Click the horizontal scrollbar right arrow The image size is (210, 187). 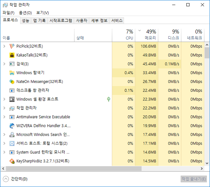pos(202,169)
